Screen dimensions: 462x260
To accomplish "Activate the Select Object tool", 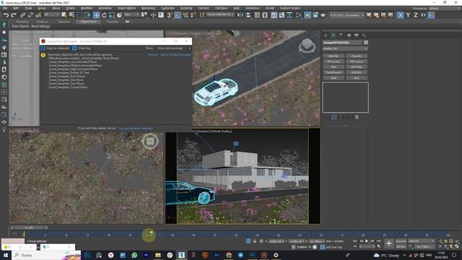I will click(x=64, y=15).
